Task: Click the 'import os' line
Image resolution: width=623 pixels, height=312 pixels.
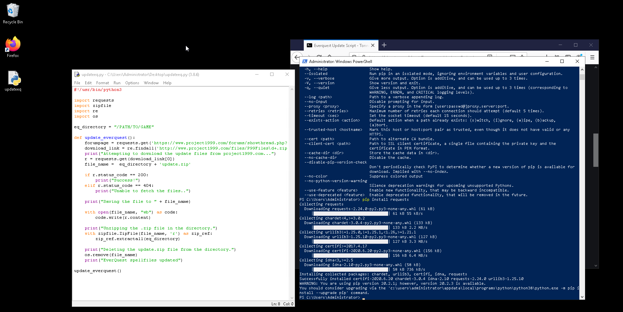Action: coord(86,117)
